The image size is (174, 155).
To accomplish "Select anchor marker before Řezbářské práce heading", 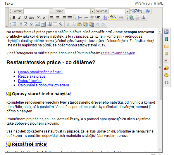I will (x=9, y=144).
